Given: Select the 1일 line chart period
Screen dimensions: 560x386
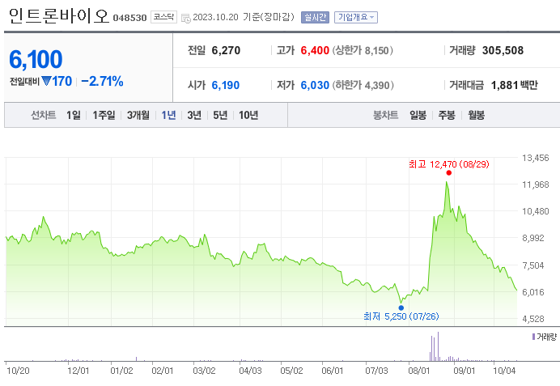Looking at the screenshot, I should click(x=73, y=115).
